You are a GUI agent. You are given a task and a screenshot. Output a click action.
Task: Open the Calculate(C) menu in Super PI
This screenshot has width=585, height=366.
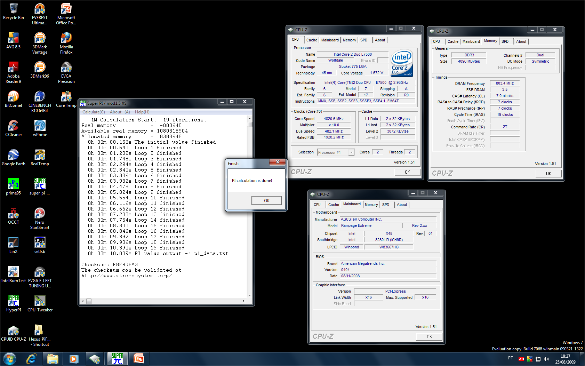[94, 112]
